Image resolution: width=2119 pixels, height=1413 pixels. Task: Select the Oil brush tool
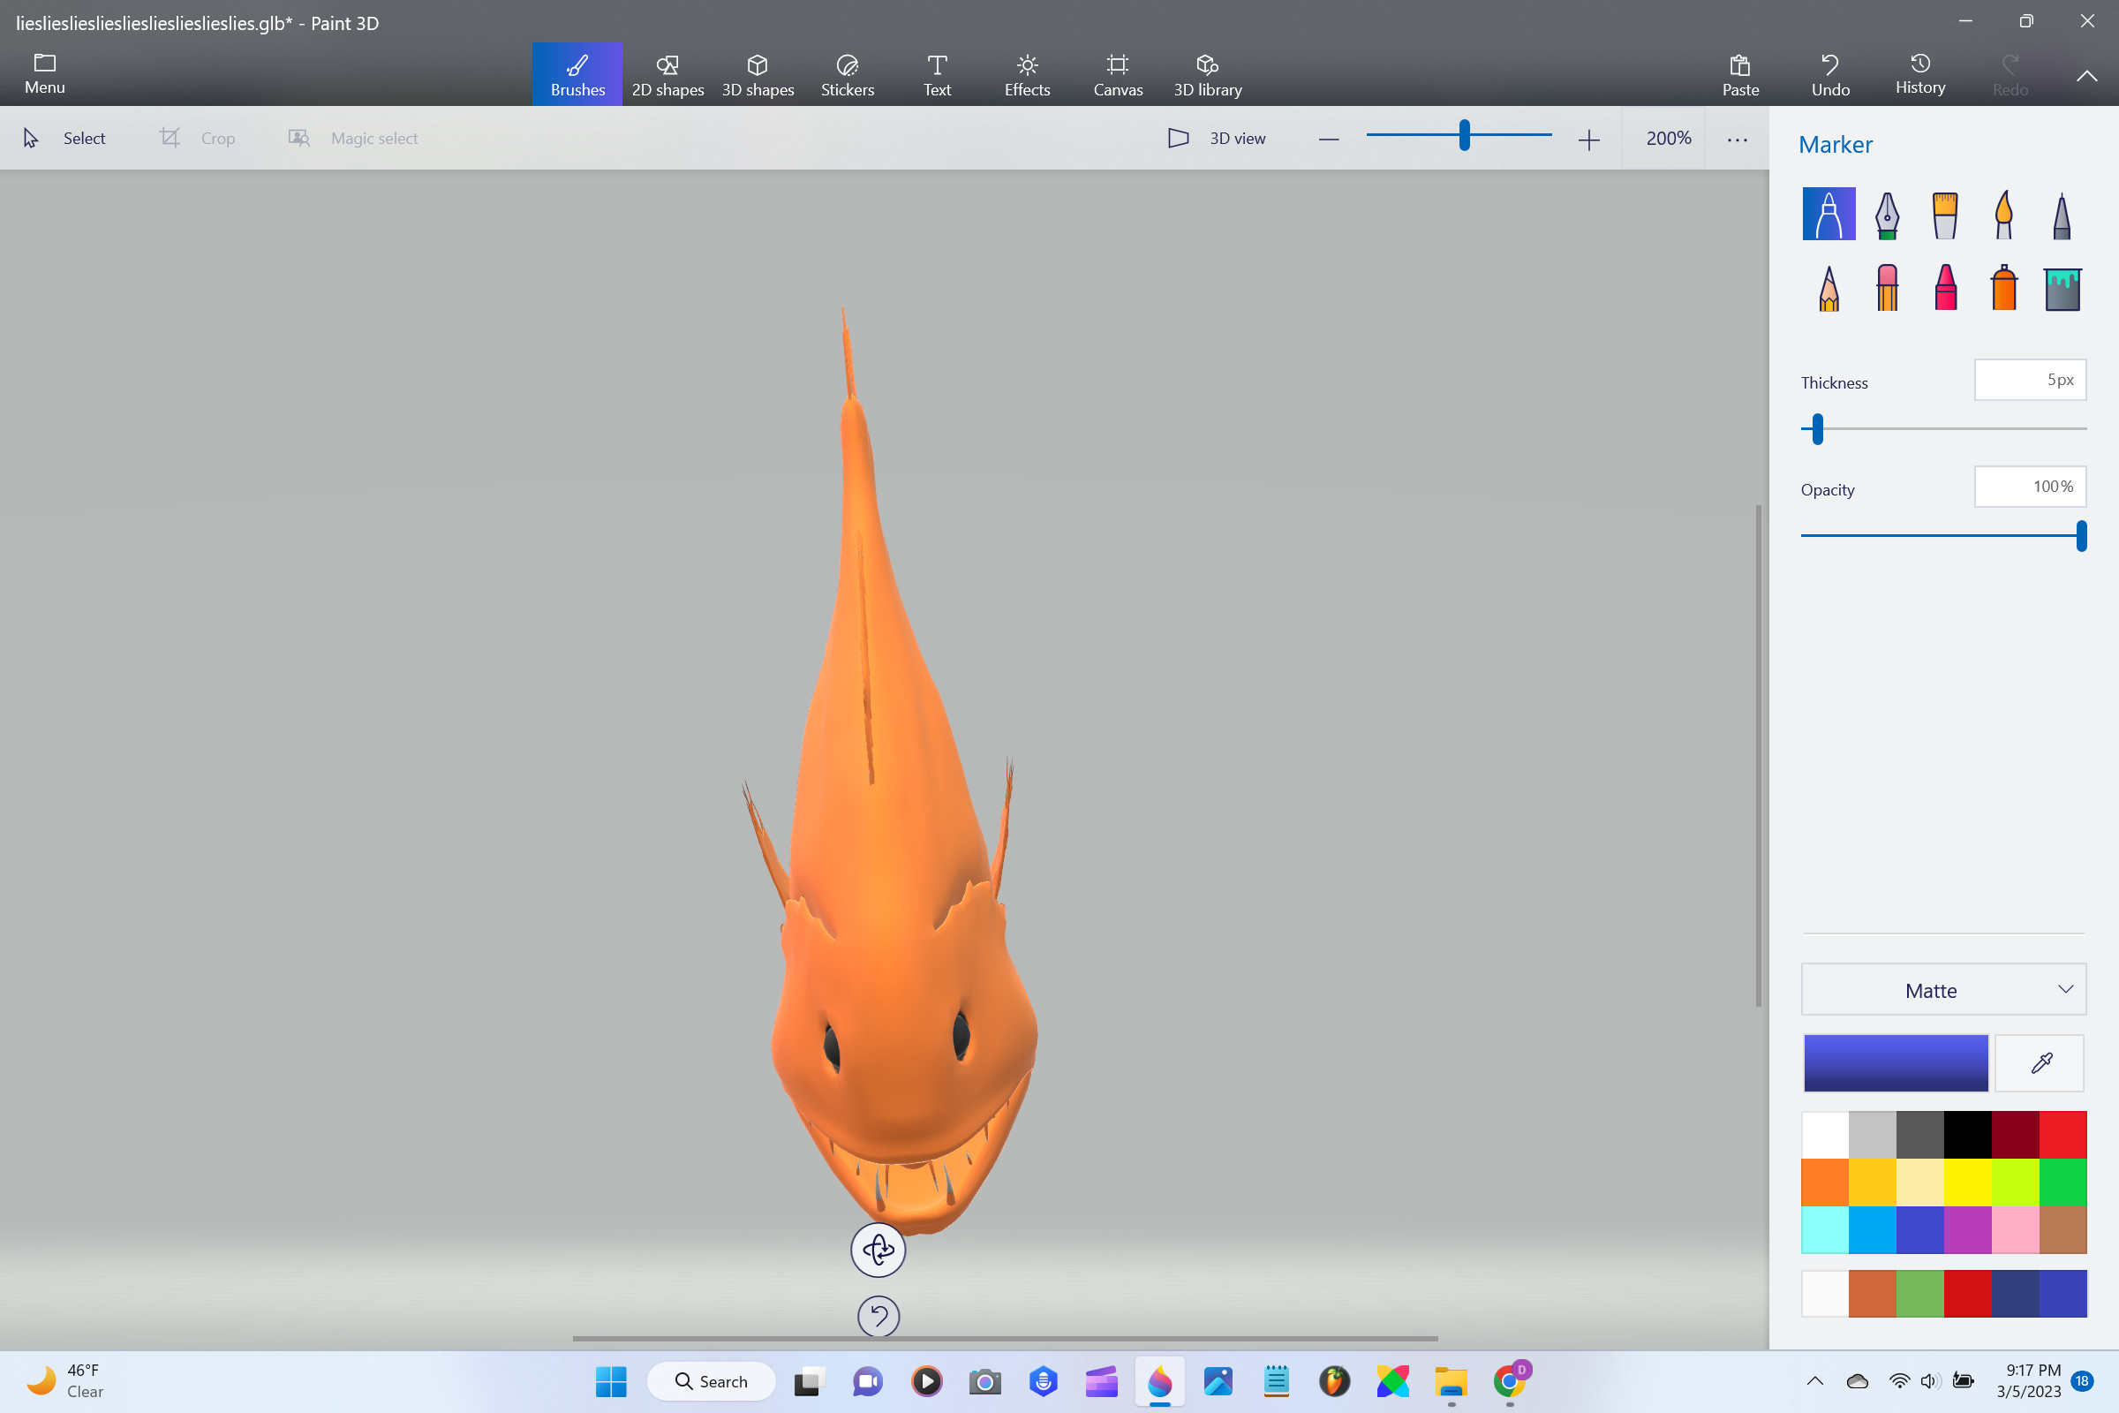(x=1945, y=214)
